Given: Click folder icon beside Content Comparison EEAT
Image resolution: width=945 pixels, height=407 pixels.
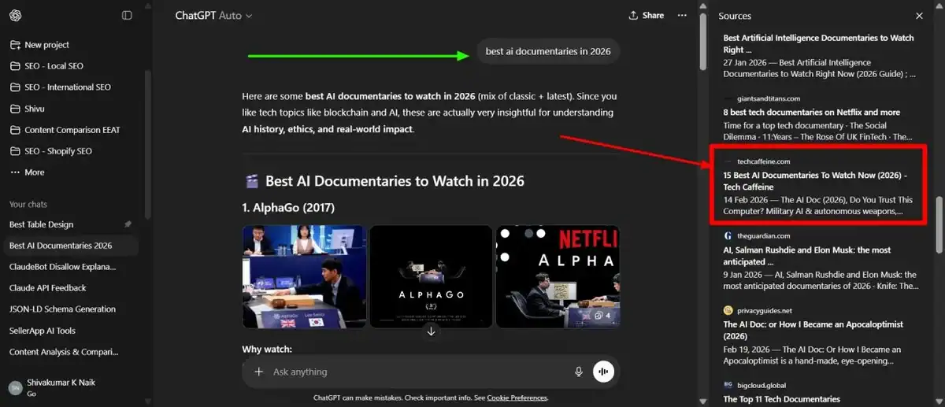Looking at the screenshot, I should (15, 130).
